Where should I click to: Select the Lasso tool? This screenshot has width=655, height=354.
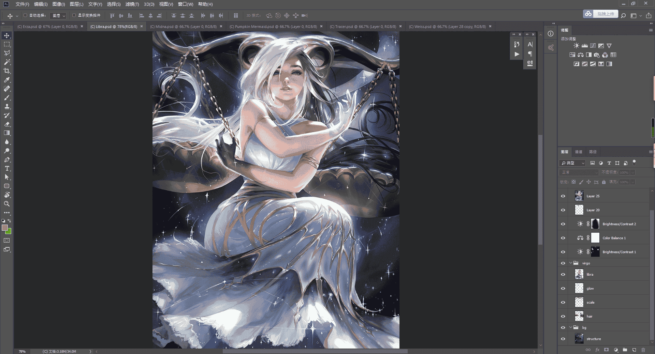click(7, 53)
